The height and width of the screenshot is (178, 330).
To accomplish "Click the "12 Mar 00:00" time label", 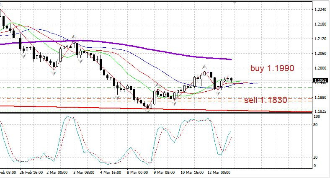I will click(219, 172).
